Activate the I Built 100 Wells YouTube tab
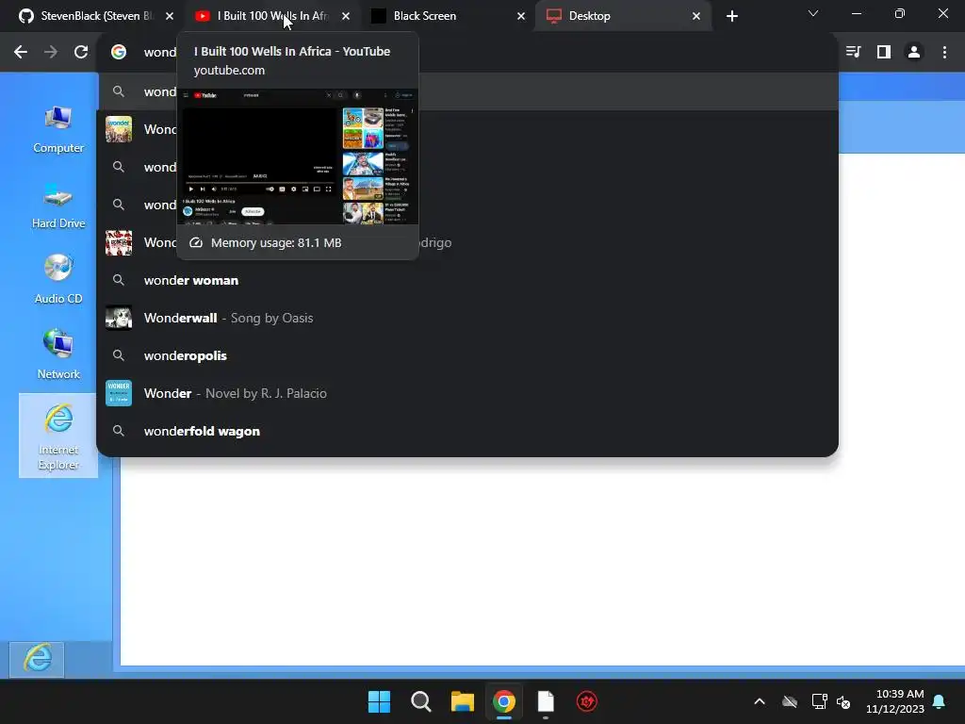This screenshot has width=965, height=724. click(270, 16)
